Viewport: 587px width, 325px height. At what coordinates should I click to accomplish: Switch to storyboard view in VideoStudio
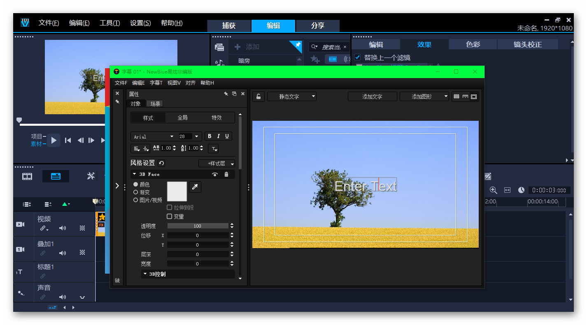(27, 176)
